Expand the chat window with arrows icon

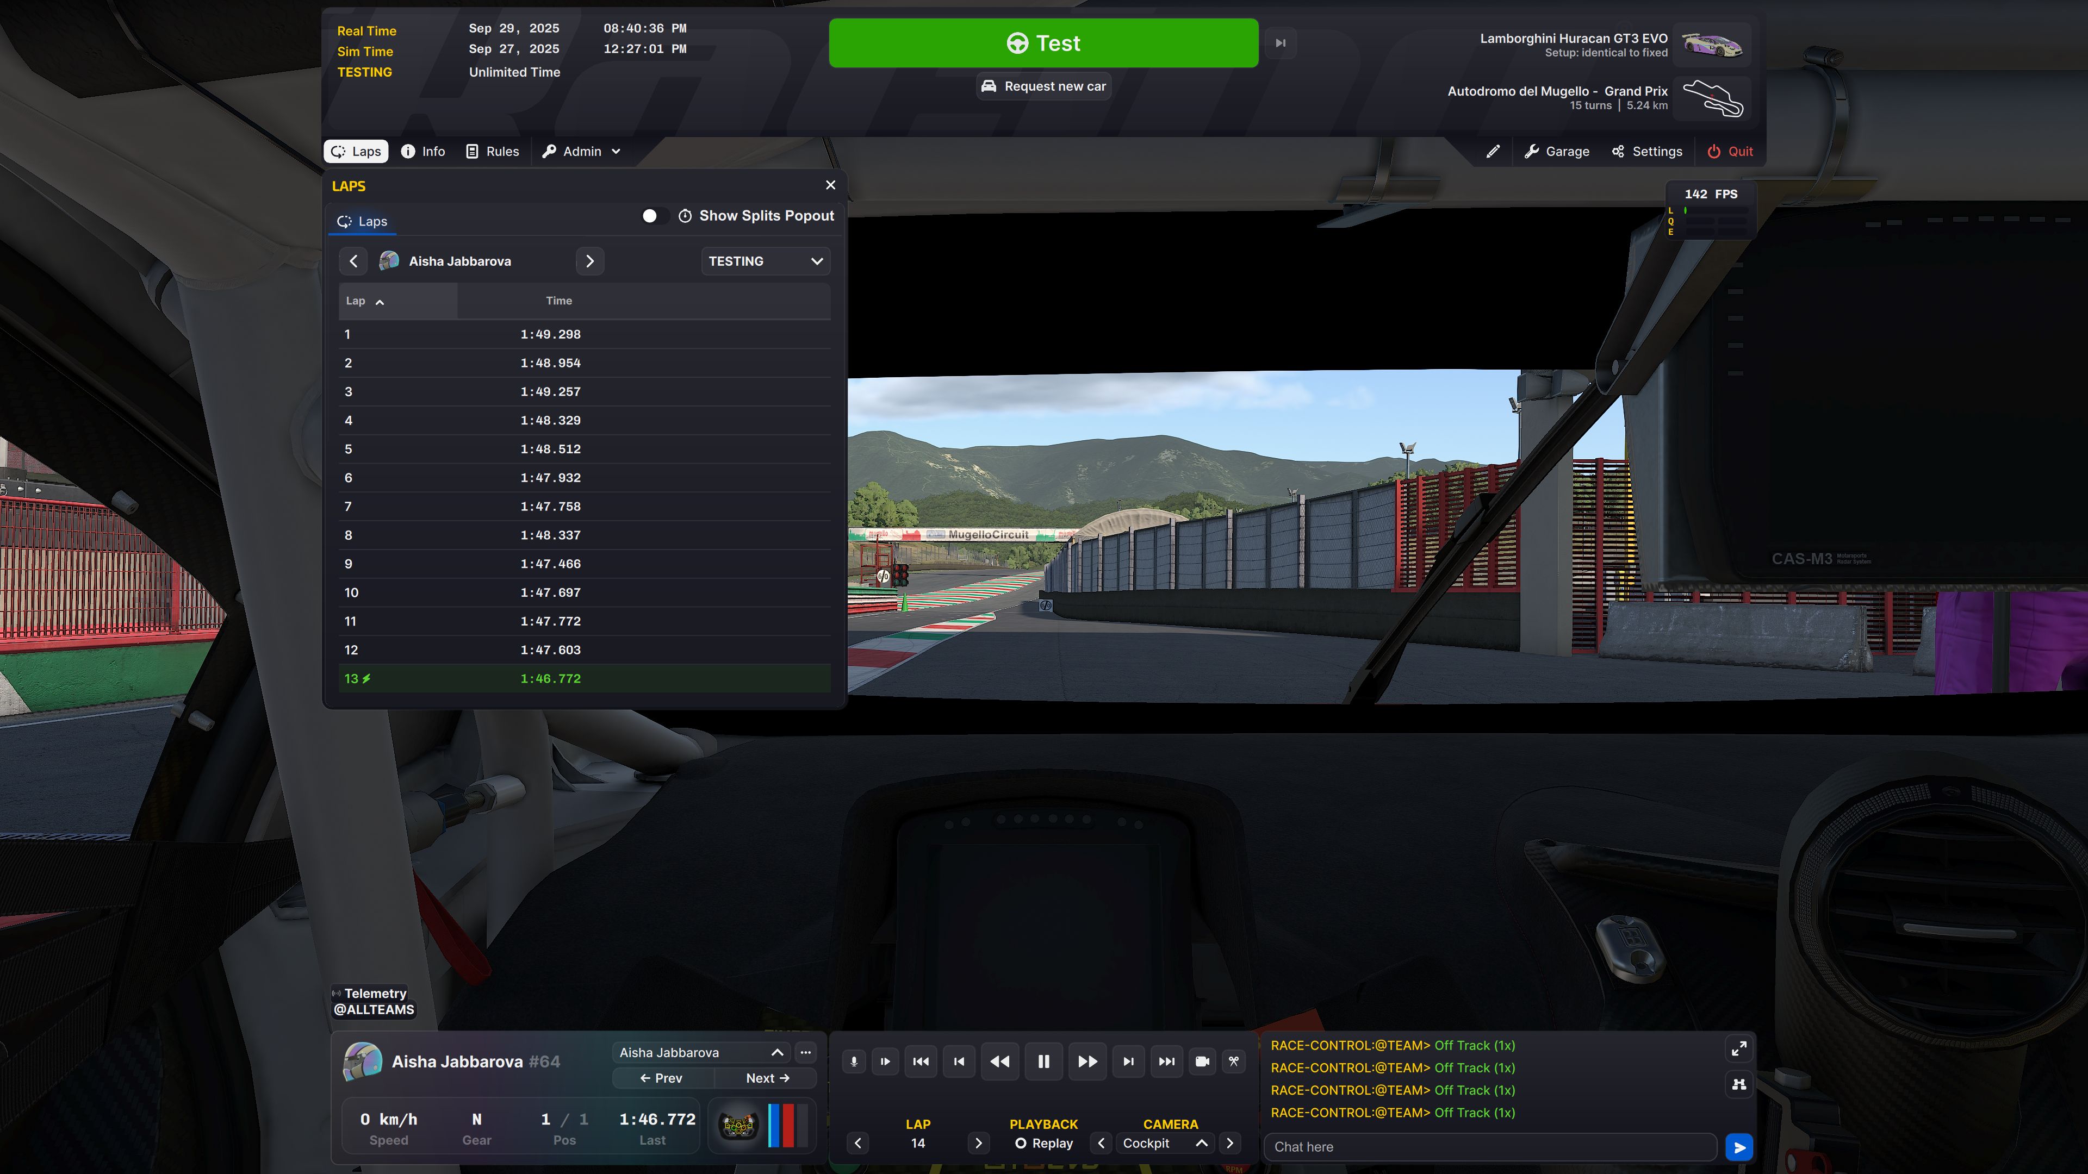[1739, 1049]
